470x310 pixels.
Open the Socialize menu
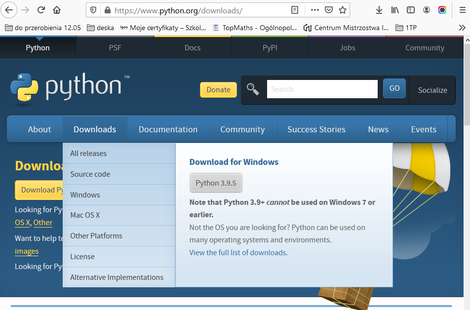[432, 90]
